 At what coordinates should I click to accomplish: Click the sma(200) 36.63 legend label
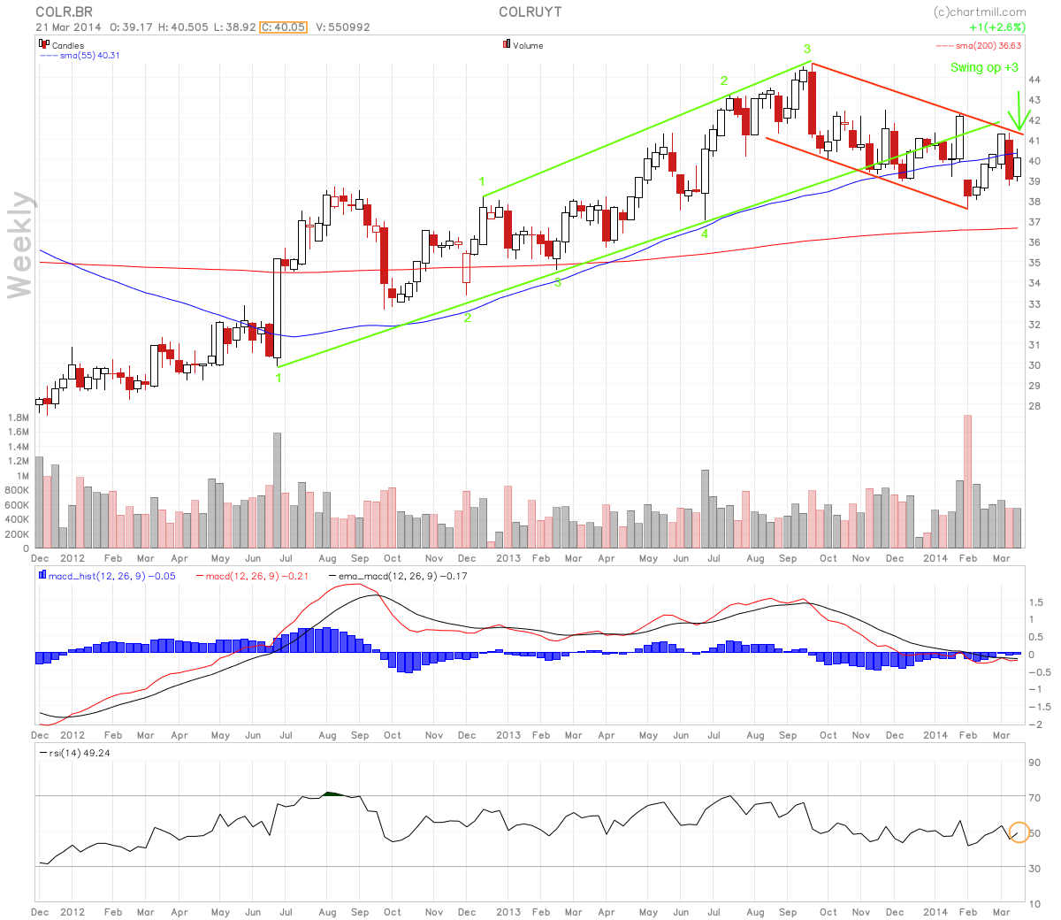988,46
